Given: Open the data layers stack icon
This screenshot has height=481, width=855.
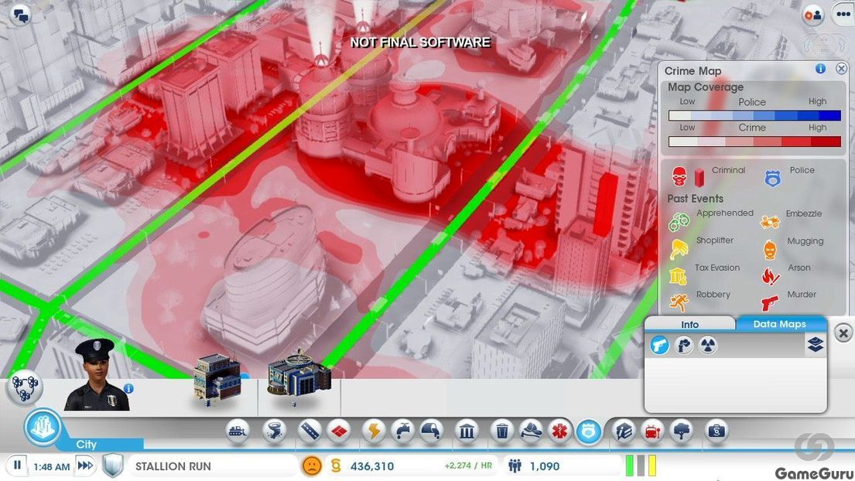Looking at the screenshot, I should pyautogui.click(x=816, y=344).
